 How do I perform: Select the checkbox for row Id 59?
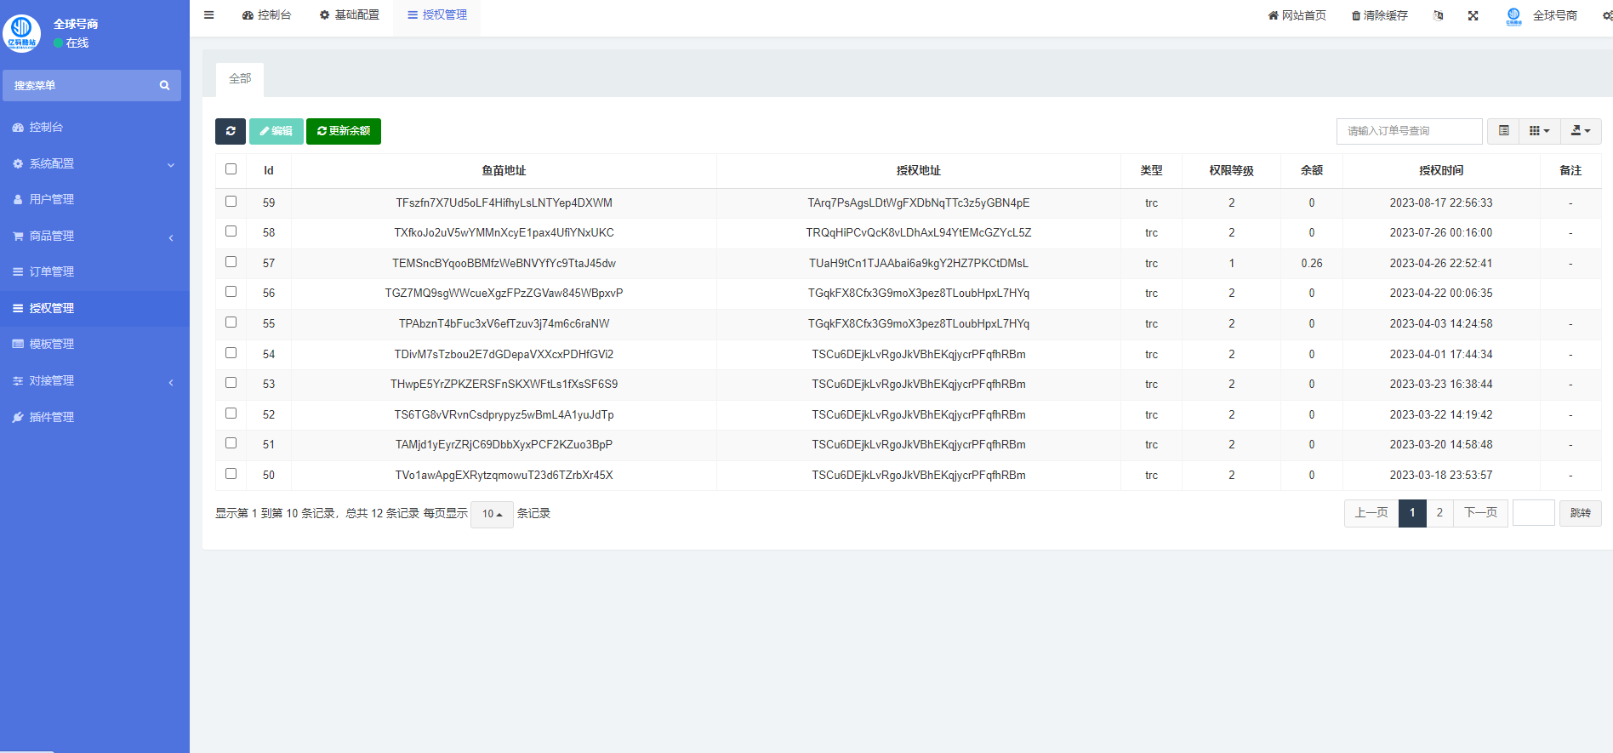231,202
